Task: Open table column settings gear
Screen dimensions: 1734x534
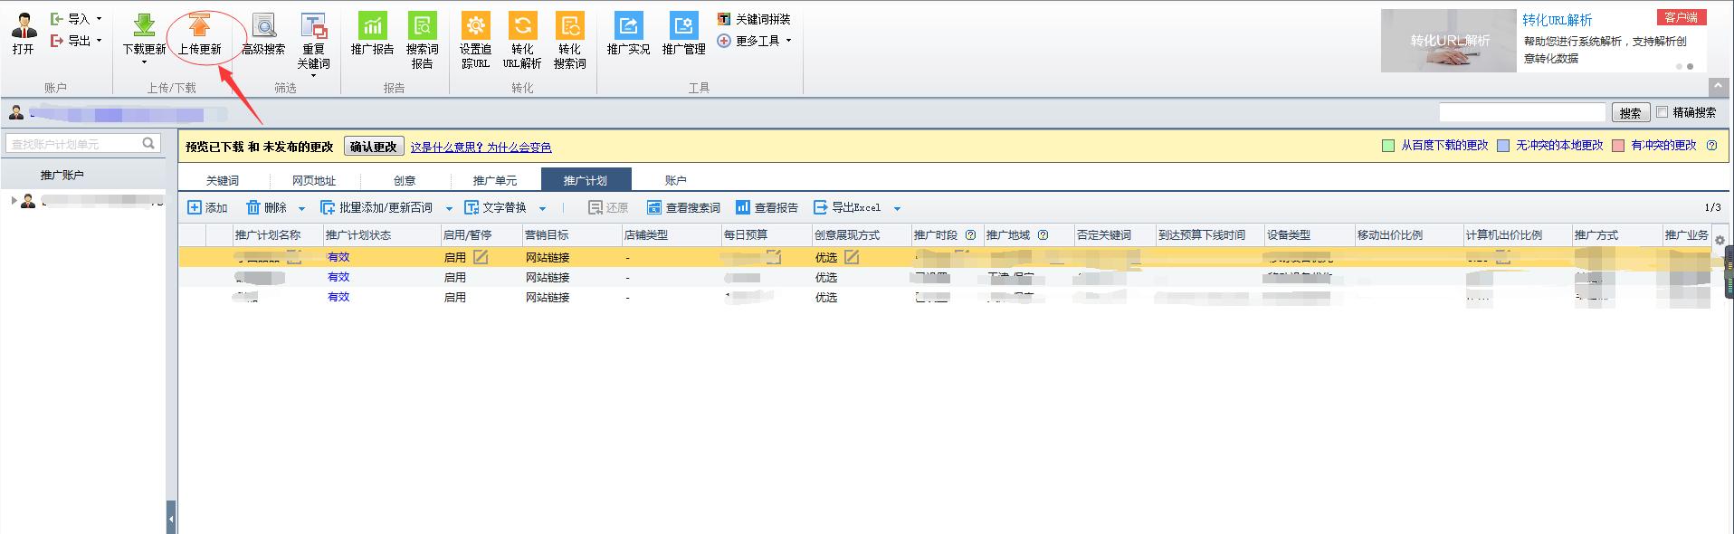Action: pos(1720,241)
